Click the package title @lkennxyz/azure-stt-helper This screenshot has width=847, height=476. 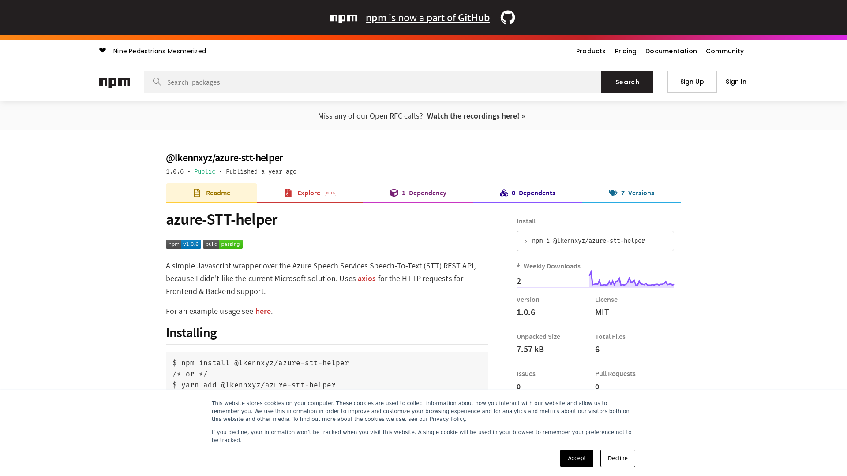[224, 158]
